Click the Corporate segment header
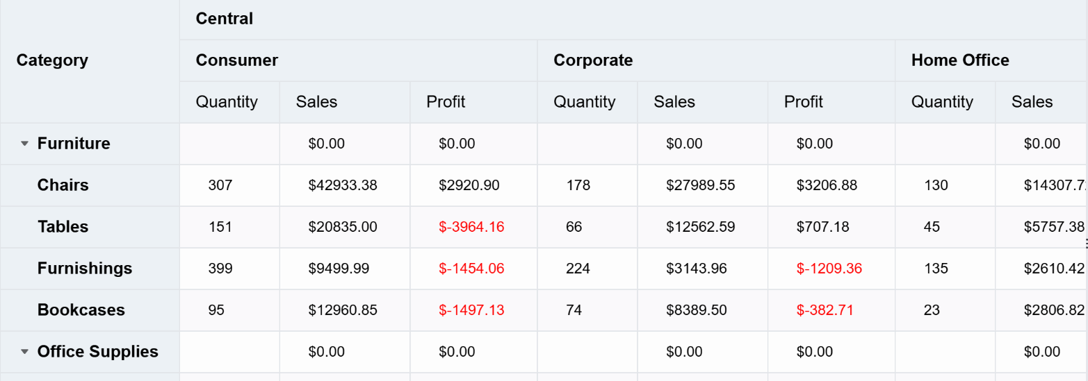The width and height of the screenshot is (1088, 381). pos(593,60)
